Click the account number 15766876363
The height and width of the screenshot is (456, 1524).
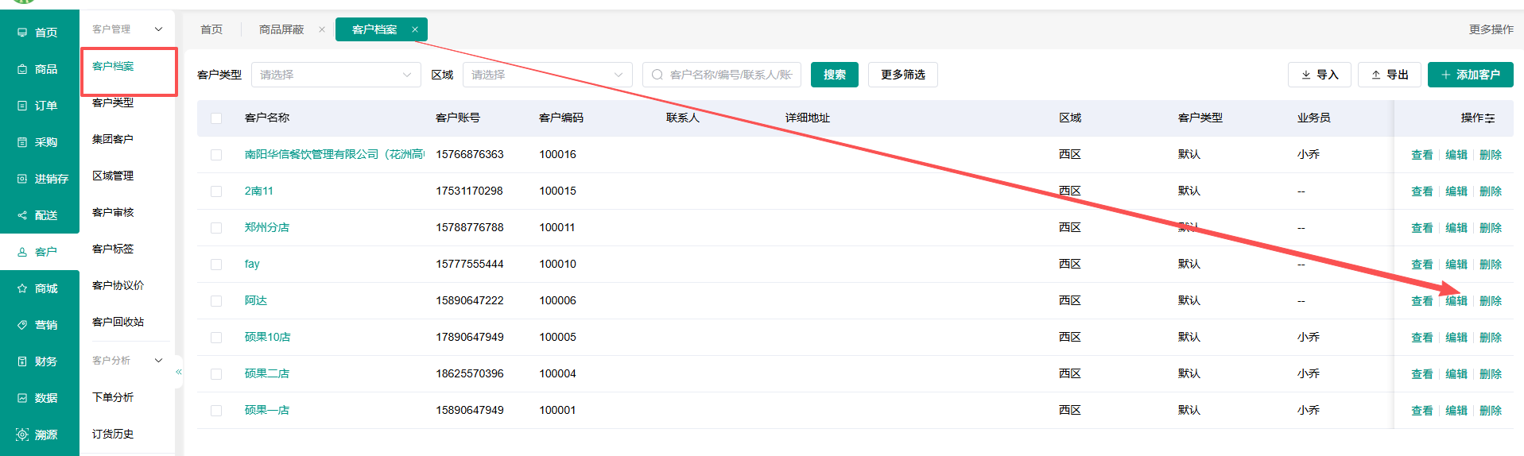click(x=470, y=154)
